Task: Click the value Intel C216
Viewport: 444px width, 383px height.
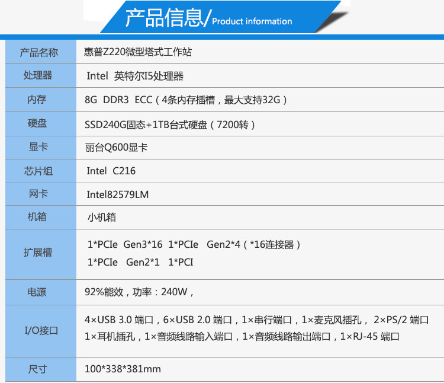Action: point(111,171)
